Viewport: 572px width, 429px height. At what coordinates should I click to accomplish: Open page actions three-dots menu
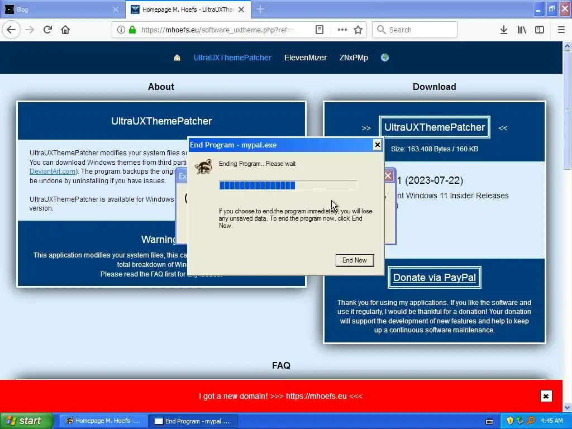click(x=342, y=30)
